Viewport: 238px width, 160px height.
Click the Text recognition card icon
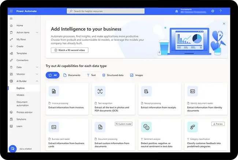click(x=100, y=91)
